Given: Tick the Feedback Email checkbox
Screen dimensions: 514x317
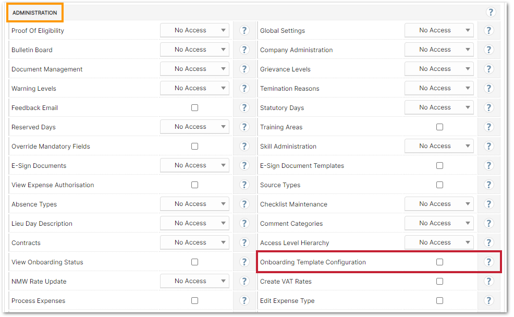Looking at the screenshot, I should click(194, 108).
